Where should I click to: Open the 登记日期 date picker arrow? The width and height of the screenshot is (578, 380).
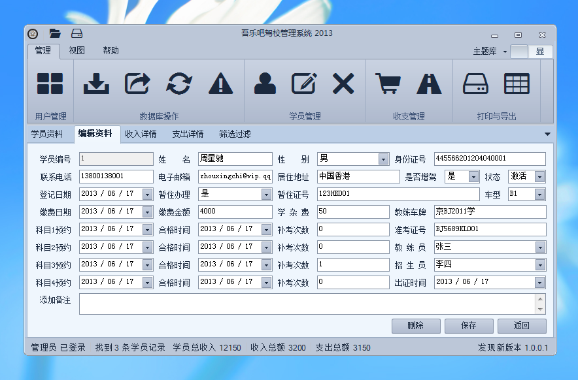(x=148, y=195)
